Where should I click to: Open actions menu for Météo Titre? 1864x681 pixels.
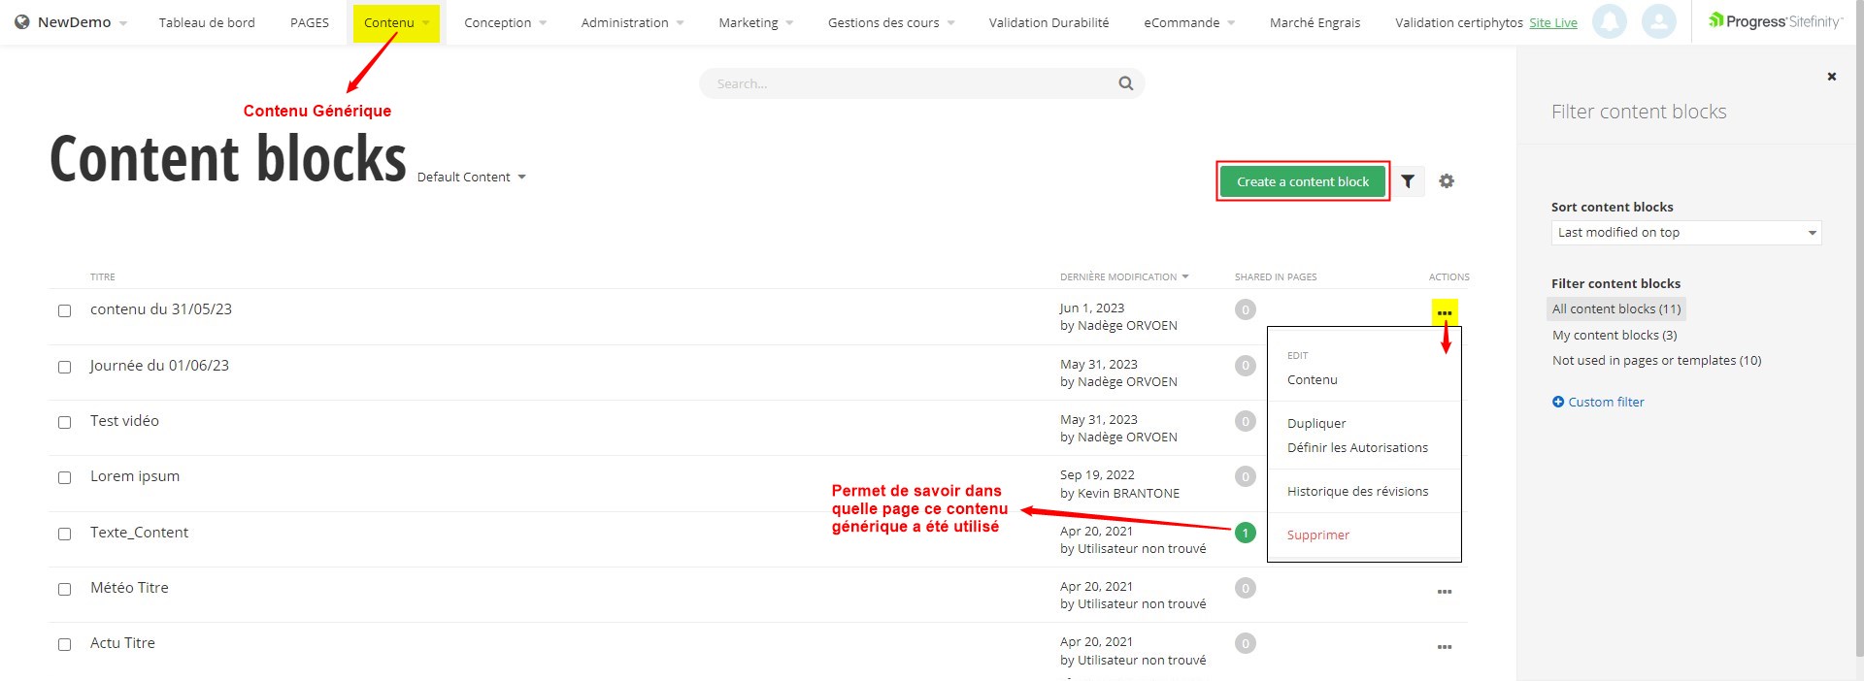(x=1445, y=592)
